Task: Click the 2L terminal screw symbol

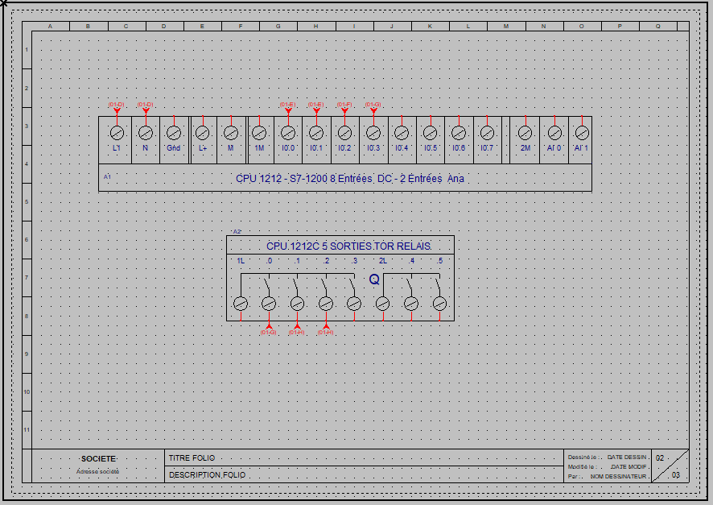Action: tap(383, 304)
